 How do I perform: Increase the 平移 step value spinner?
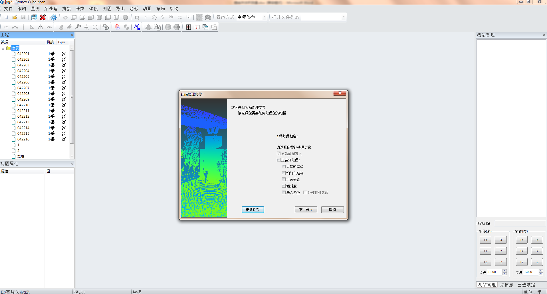click(x=504, y=270)
